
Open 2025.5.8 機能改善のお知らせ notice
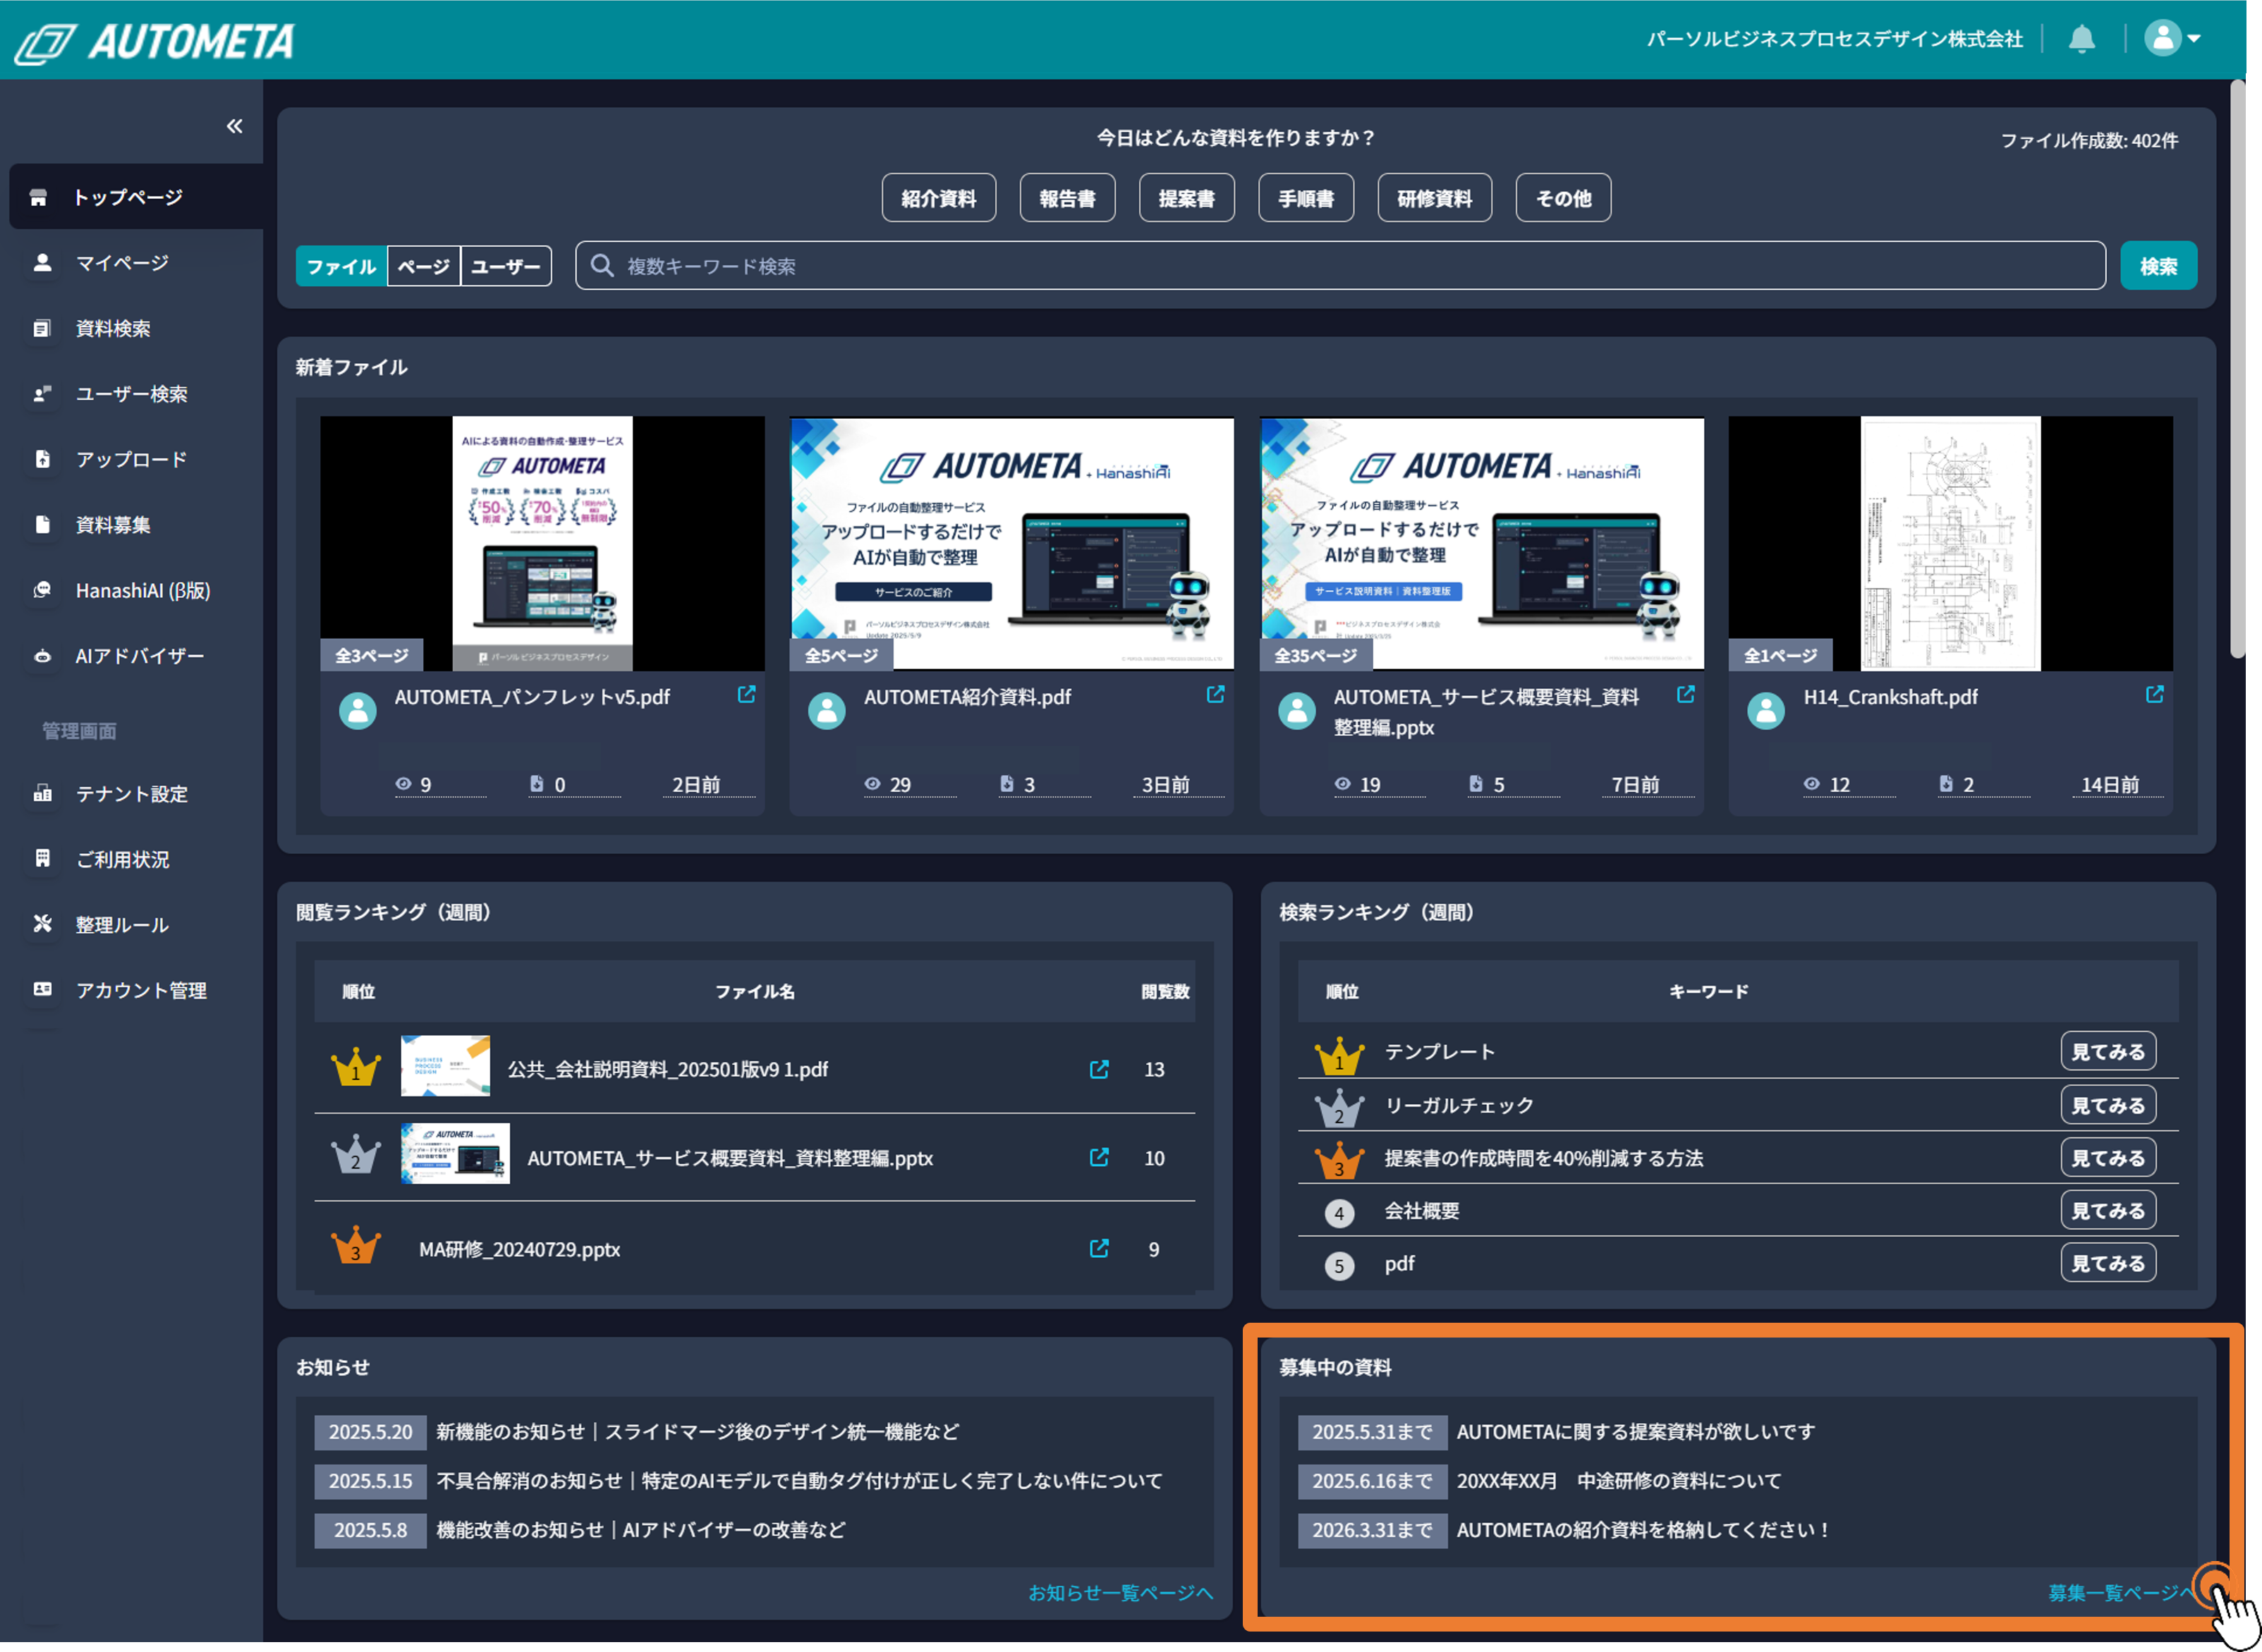pos(640,1530)
